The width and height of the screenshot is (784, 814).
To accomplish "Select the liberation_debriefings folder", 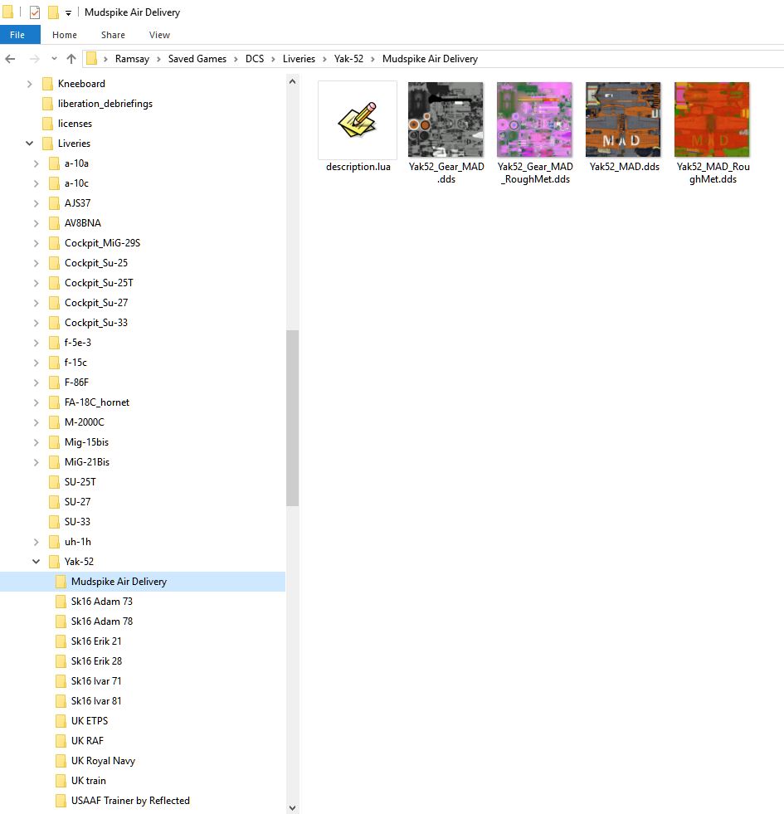I will [105, 104].
